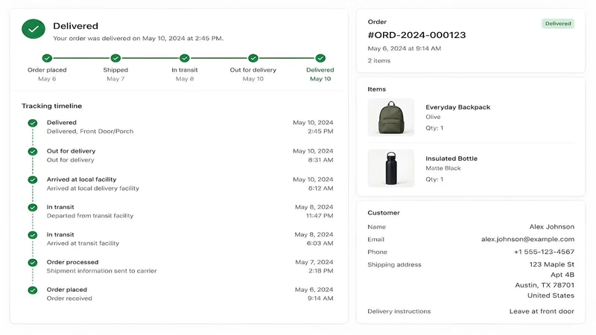Select 'Matte Black' bottle color text
The height and width of the screenshot is (335, 596).
pos(443,168)
